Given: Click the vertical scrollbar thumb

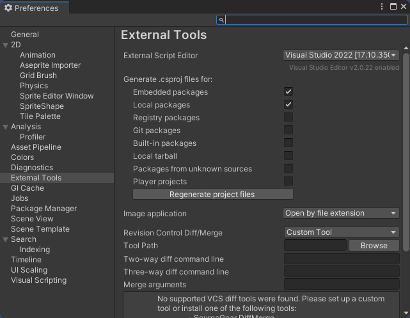Looking at the screenshot, I should point(406,152).
